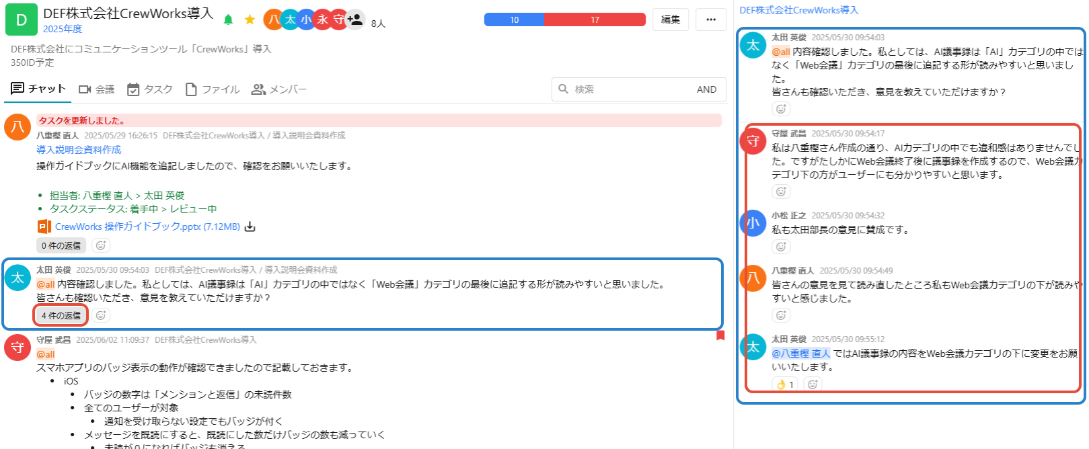Click 八重樫 orange avatar on task update message
This screenshot has height=449, width=1089.
point(17,126)
